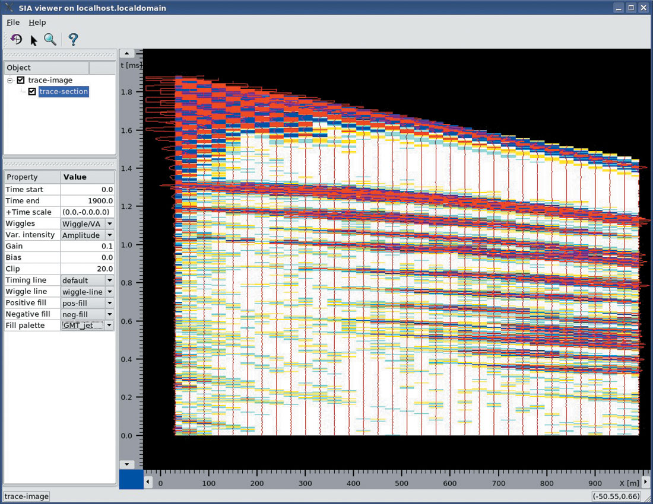Open the Help menu

point(37,23)
